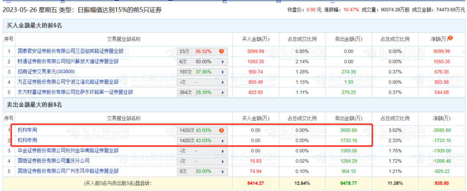
Task: Click the arrow icon in 方正证券 row badge
Action: click(223, 82)
